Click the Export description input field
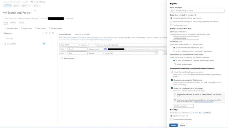228x128 pixels. pos(197,11)
